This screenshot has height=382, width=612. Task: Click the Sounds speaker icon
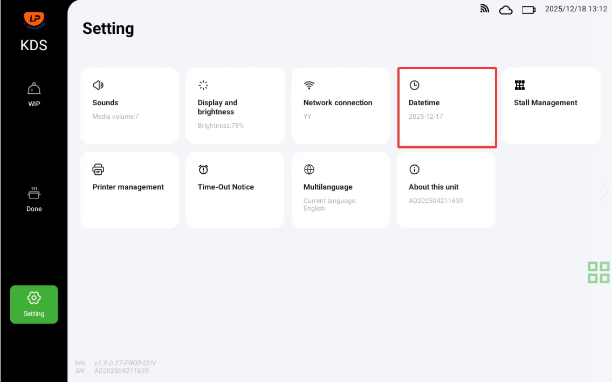click(98, 85)
